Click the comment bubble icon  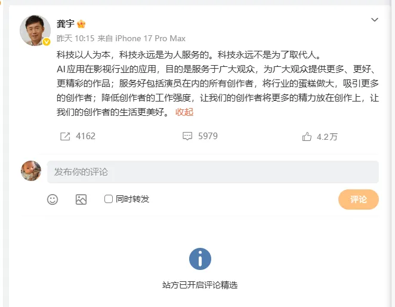(x=187, y=136)
